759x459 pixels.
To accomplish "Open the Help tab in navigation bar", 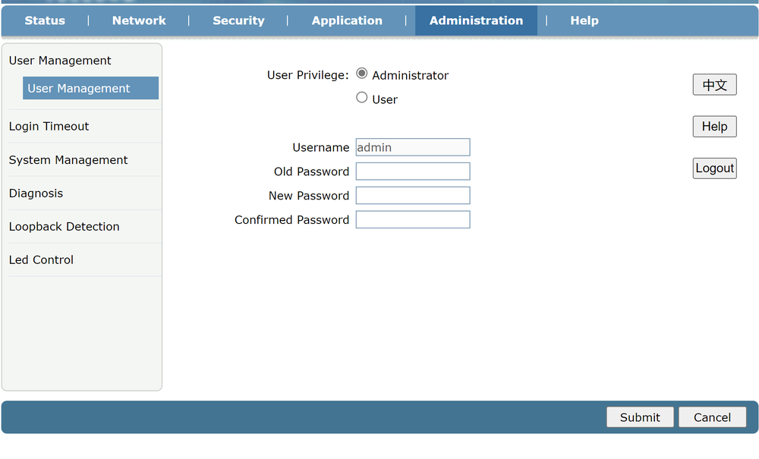I will (x=584, y=20).
